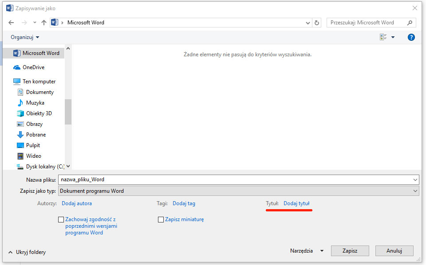Open Pobrane downloads folder

35,135
